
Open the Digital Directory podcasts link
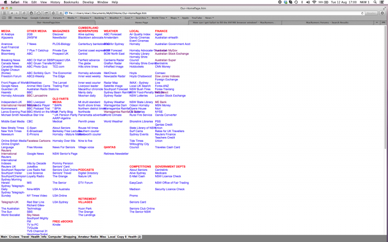(x=88, y=173)
